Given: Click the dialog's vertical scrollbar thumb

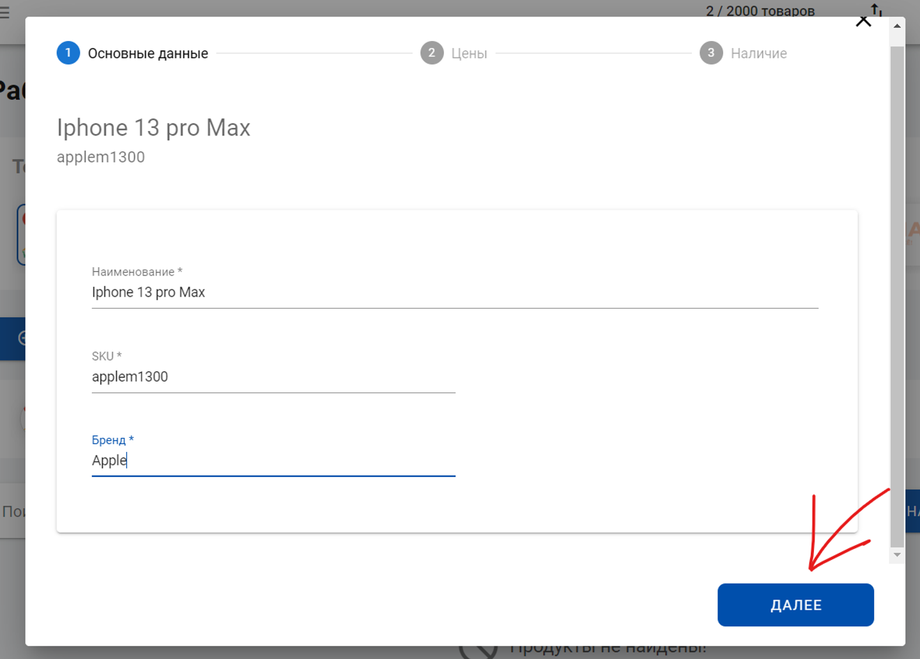Looking at the screenshot, I should [x=897, y=294].
